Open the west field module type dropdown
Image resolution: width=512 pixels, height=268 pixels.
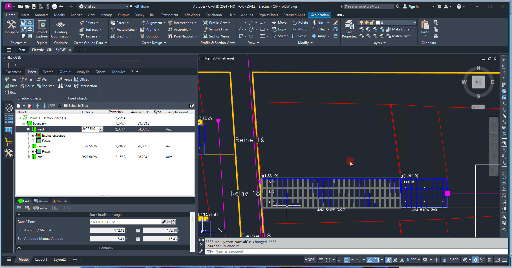click(x=101, y=129)
